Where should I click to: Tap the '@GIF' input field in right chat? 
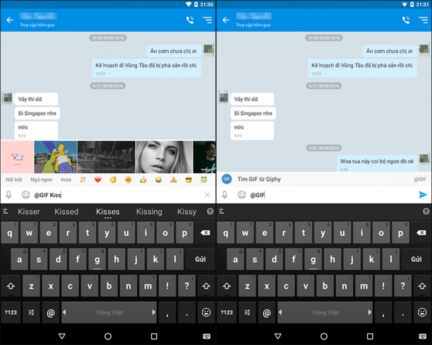click(327, 195)
